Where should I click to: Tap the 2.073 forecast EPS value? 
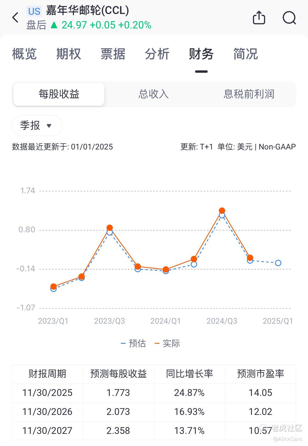point(118,412)
